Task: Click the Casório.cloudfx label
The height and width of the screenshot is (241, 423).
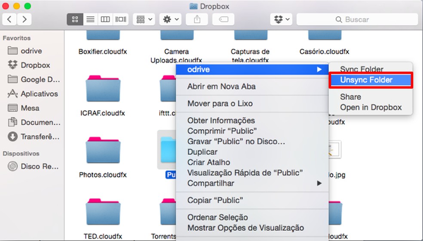Action: click(x=324, y=51)
